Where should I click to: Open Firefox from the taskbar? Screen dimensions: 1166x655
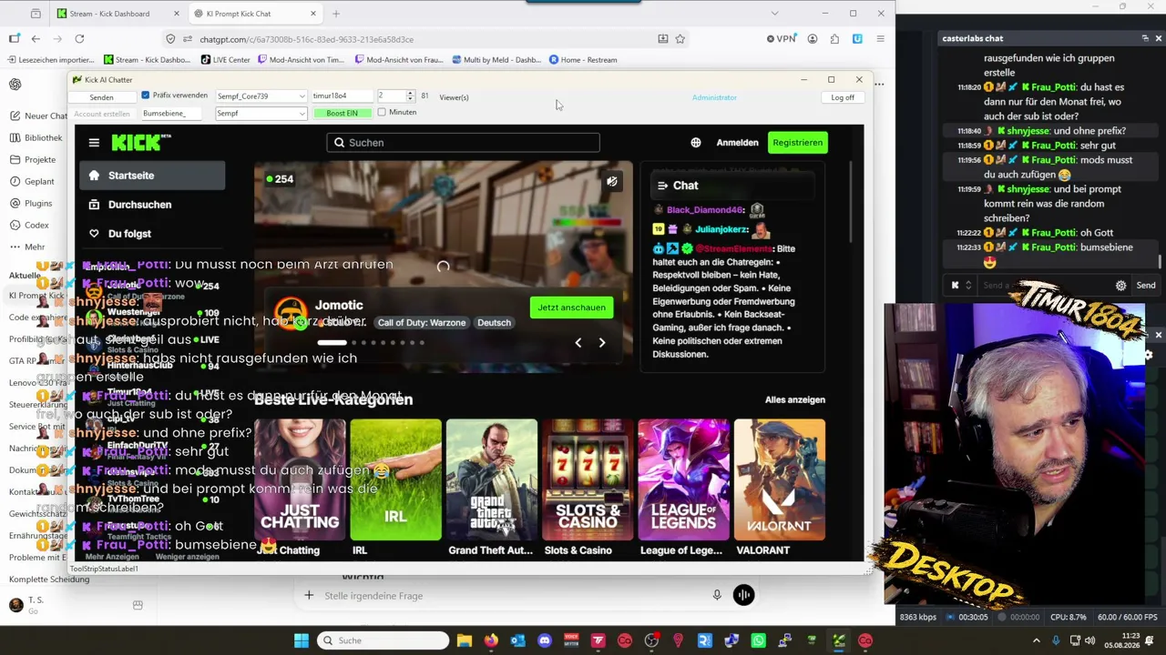[491, 640]
